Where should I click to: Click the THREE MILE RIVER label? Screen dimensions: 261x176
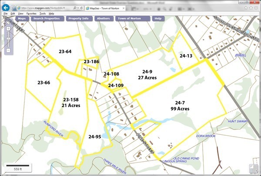pos(114,166)
